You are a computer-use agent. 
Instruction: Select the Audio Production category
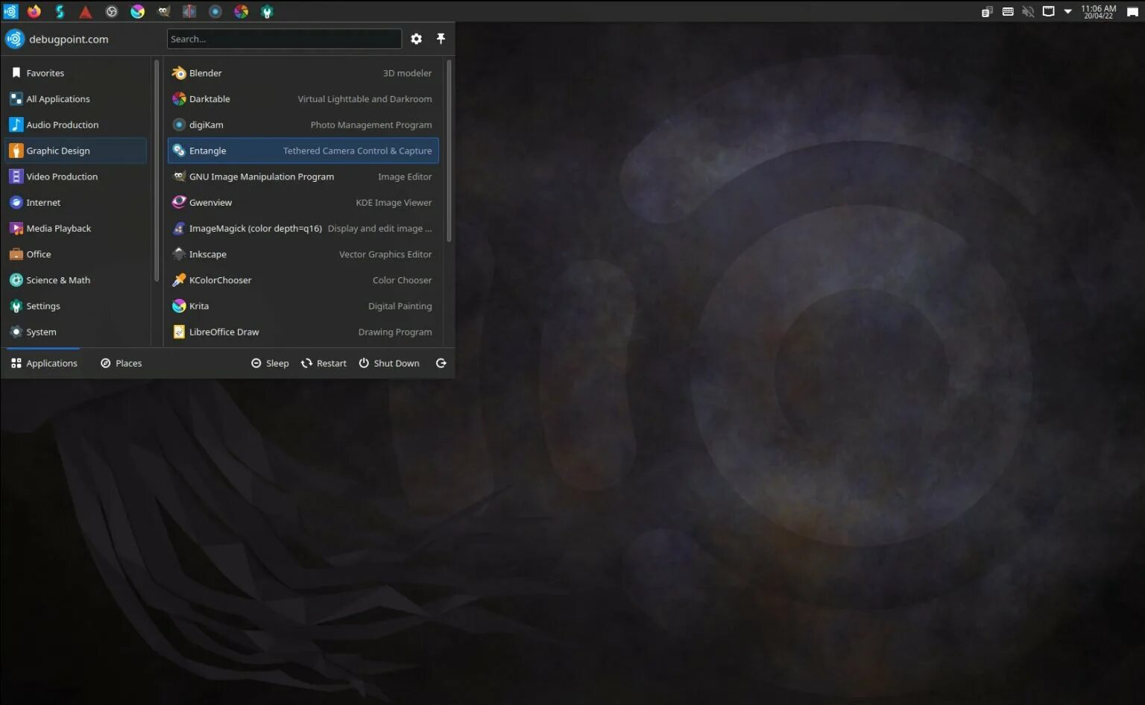pyautogui.click(x=63, y=124)
